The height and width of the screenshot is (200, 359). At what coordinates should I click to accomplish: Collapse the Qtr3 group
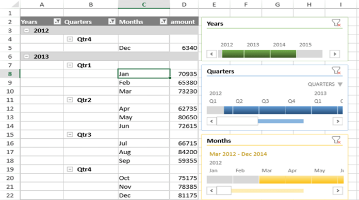(70, 135)
